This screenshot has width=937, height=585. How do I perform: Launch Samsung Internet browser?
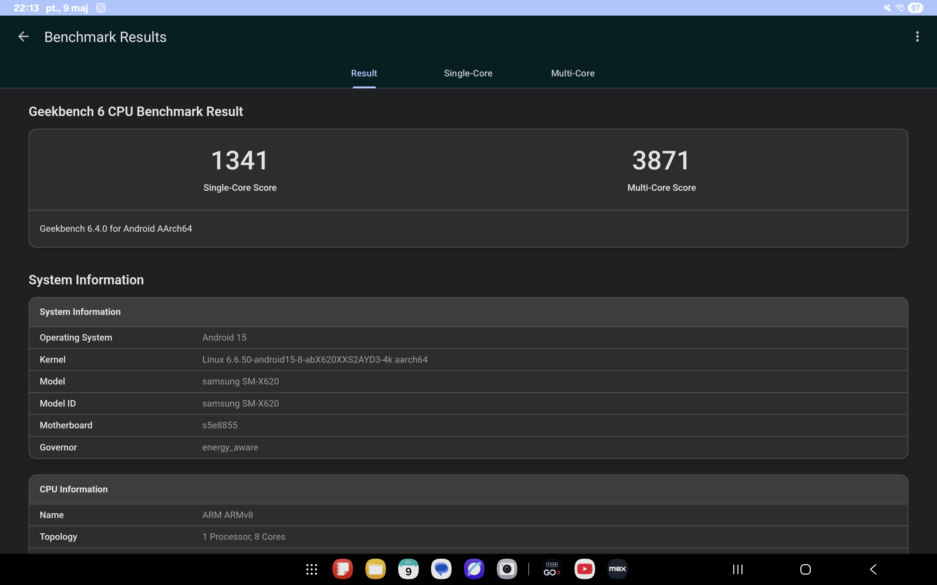474,569
